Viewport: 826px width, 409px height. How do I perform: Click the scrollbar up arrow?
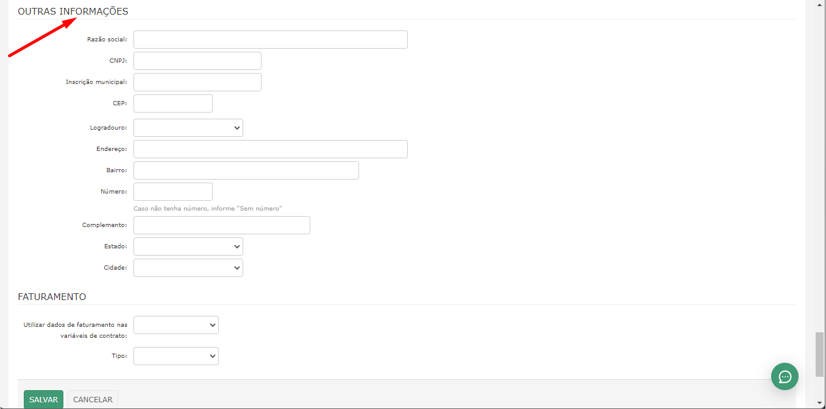820,5
